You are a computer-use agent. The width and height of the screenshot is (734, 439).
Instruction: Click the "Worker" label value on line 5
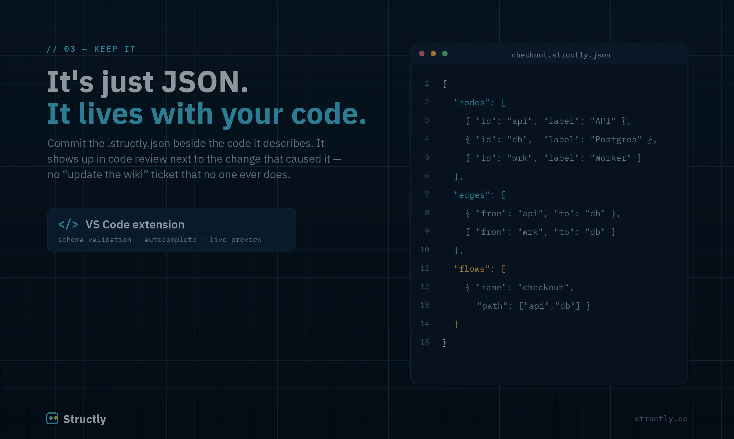coord(611,158)
